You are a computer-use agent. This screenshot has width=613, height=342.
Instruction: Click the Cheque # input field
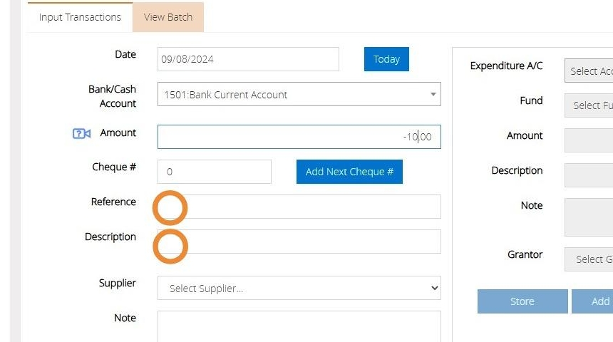[x=214, y=172]
